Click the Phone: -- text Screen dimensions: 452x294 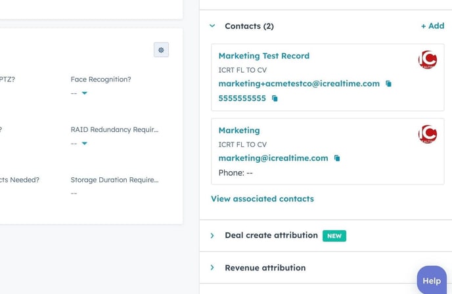tap(235, 173)
